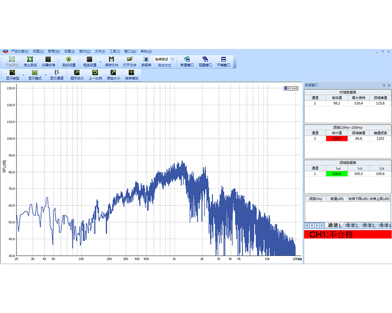Viewport: 392px width, 313px height.
Task: Open the 视图(V) menu
Action: (x=38, y=51)
